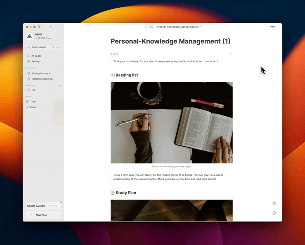This screenshot has width=305, height=245.
Task: Open the 111 collection
Action: pyautogui.click(x=33, y=90)
